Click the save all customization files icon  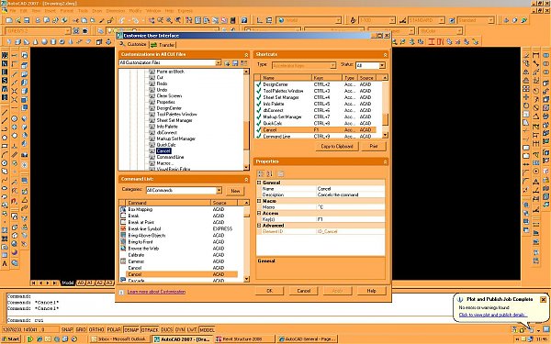pos(235,63)
